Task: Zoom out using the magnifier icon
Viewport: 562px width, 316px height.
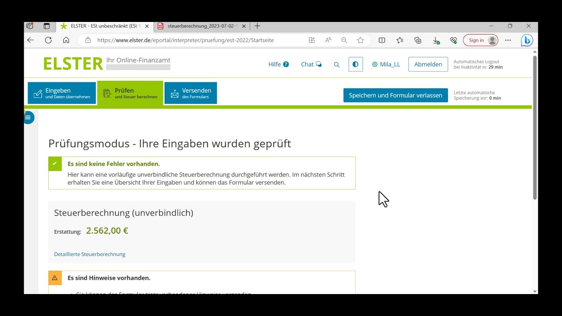Action: tap(344, 40)
